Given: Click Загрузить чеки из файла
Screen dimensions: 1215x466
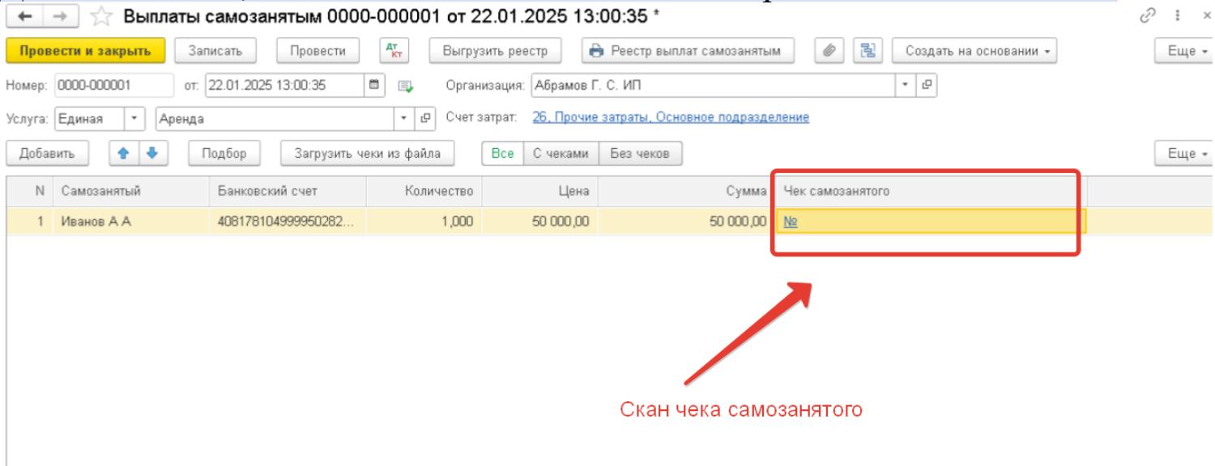Looking at the screenshot, I should click(368, 153).
